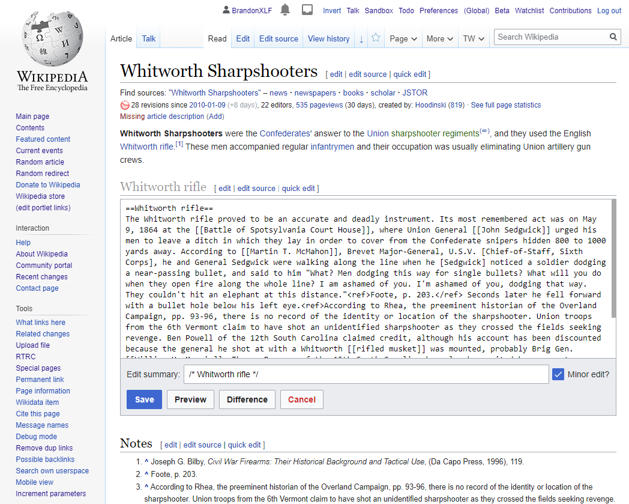The width and height of the screenshot is (629, 504).
Task: Select the Read tab
Action: coord(217,39)
